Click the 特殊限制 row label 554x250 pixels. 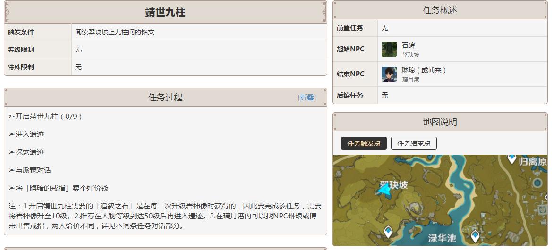pyautogui.click(x=21, y=67)
